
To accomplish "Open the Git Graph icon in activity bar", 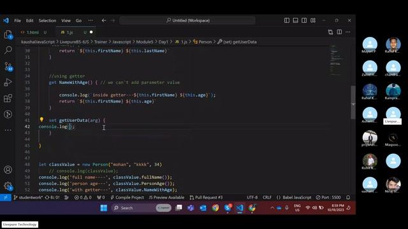I will pyautogui.click(x=8, y=114).
